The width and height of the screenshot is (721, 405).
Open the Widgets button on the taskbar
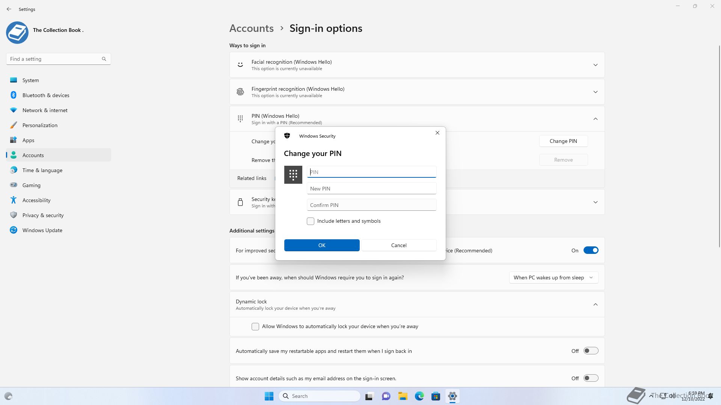point(9,396)
